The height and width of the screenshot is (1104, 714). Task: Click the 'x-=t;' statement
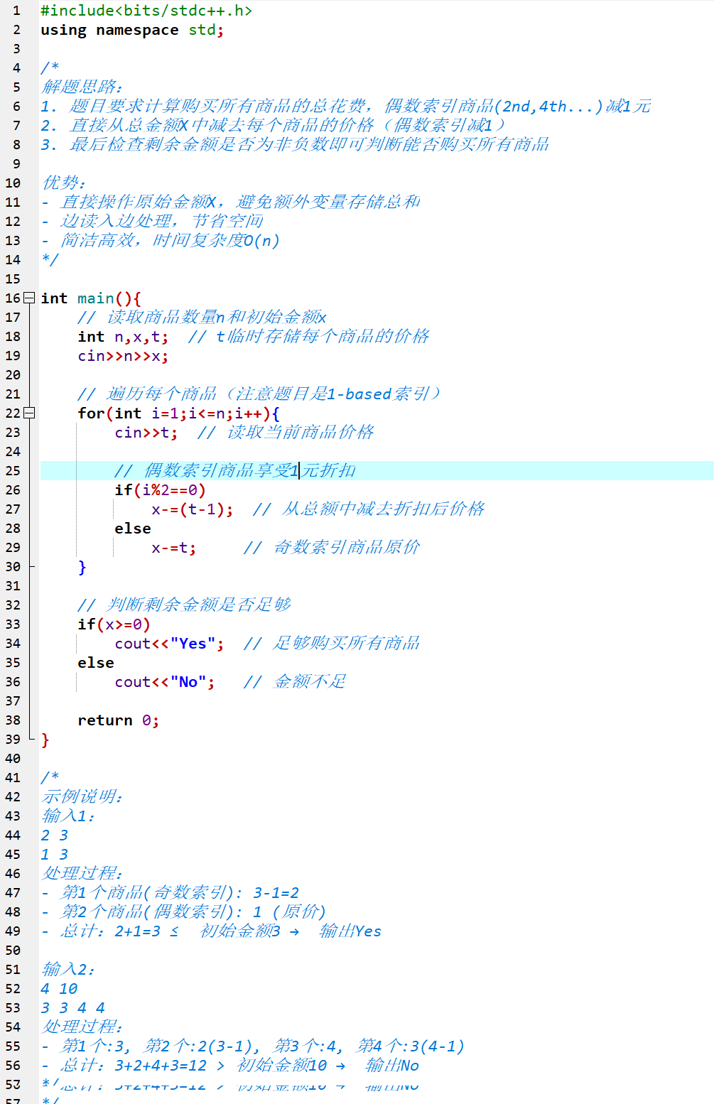[173, 548]
